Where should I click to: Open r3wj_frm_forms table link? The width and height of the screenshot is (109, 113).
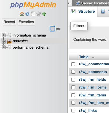point(93,87)
